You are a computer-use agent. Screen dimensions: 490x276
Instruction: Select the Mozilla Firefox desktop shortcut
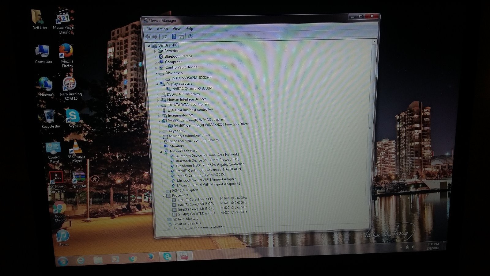pyautogui.click(x=67, y=56)
